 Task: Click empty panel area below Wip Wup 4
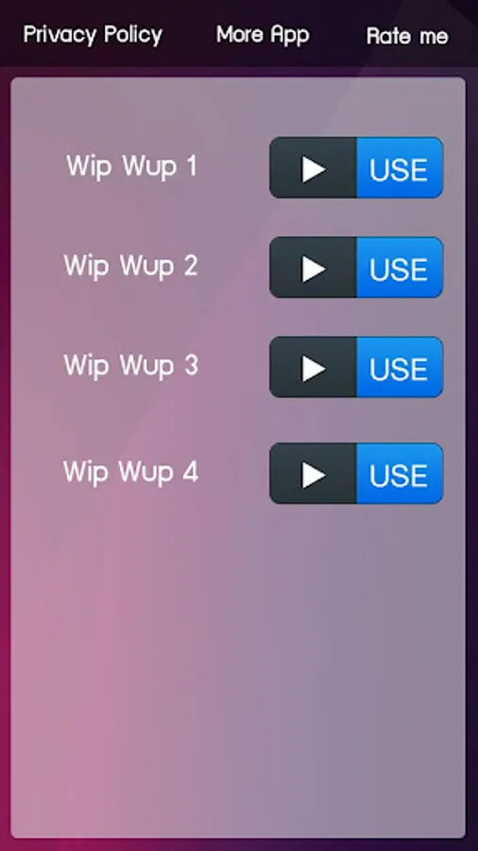pos(238,668)
